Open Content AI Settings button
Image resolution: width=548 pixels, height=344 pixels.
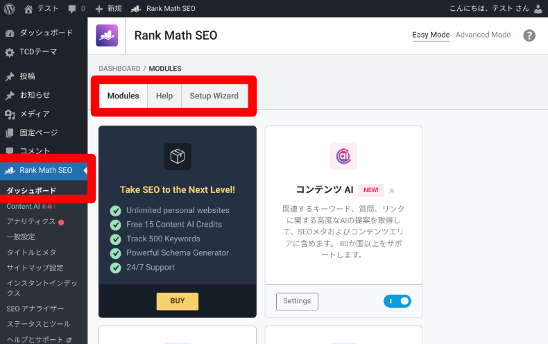tap(297, 301)
